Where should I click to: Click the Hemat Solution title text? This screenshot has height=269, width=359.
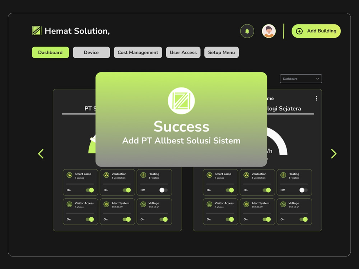[x=77, y=31]
